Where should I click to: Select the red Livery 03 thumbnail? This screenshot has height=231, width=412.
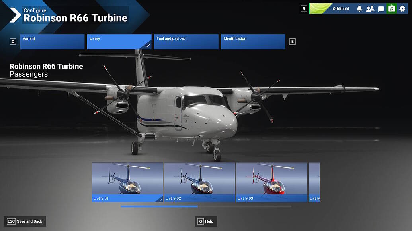271,182
